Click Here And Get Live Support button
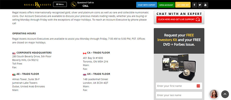Viewport: 231px width, 100px height. [179, 19]
